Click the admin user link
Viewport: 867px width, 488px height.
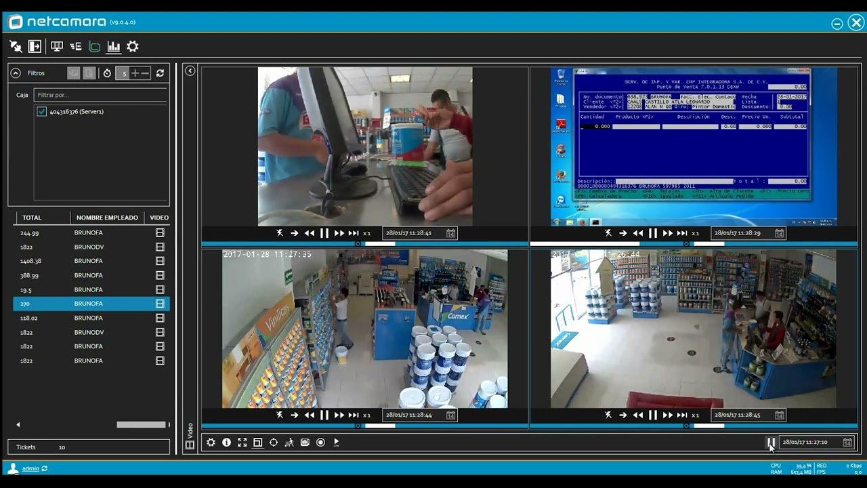point(30,468)
